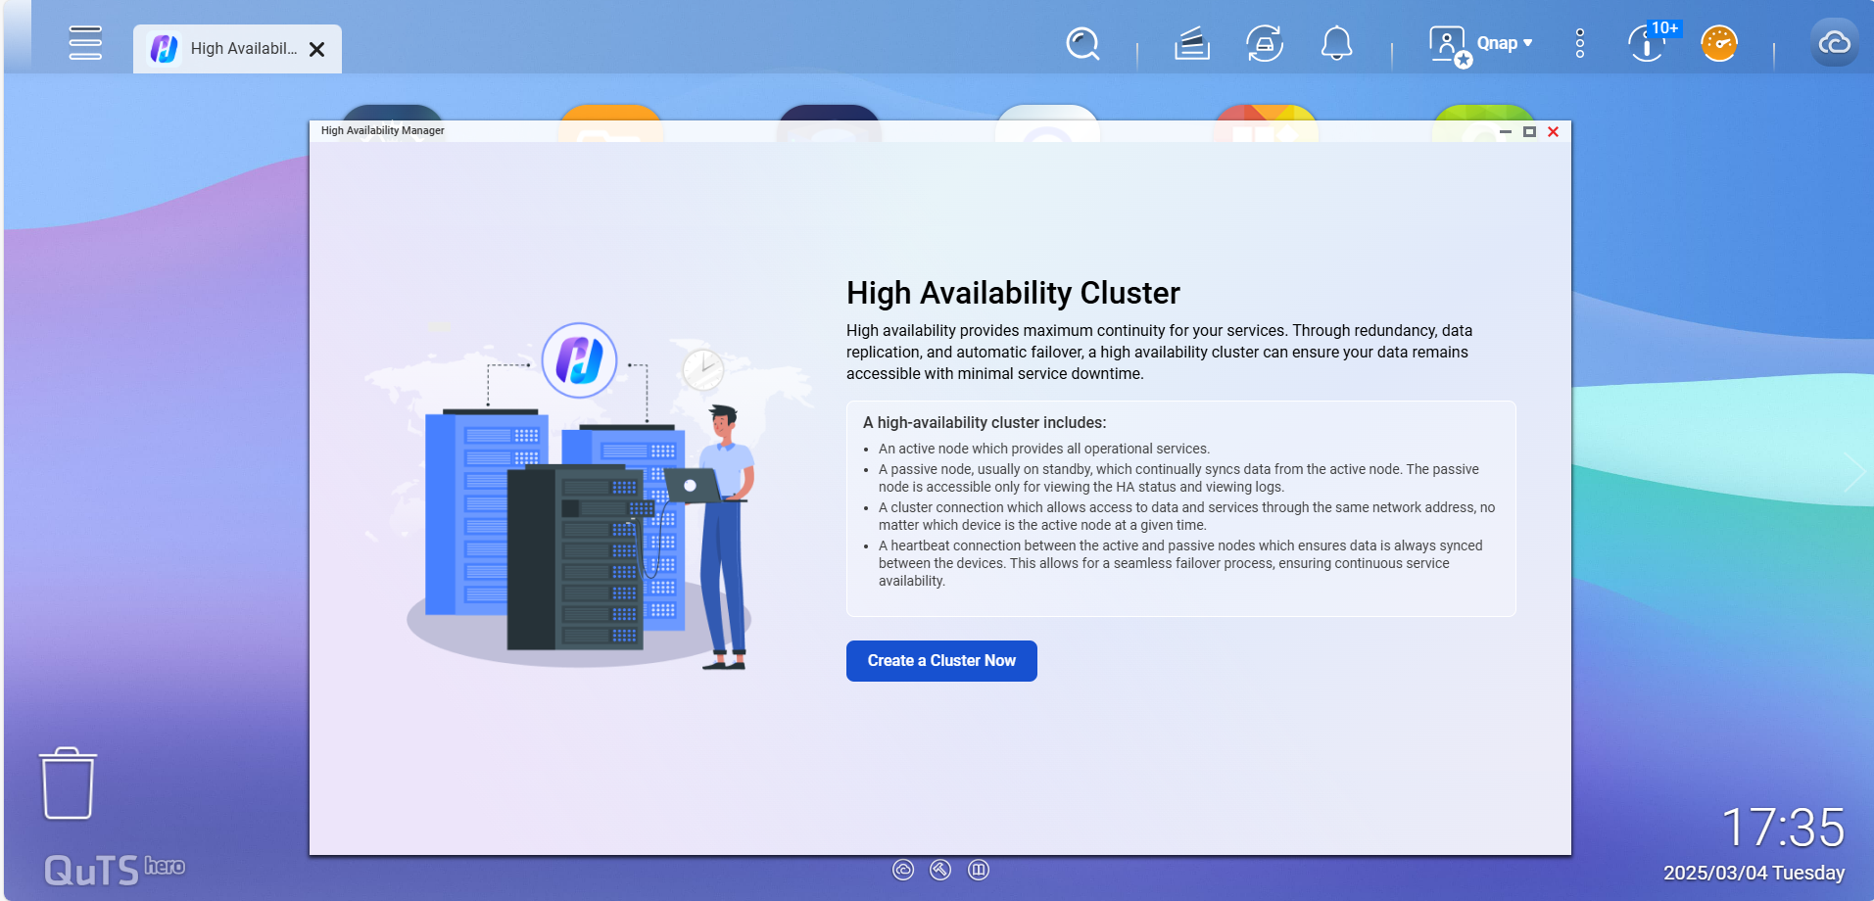Image resolution: width=1874 pixels, height=901 pixels.
Task: Minimize the High Availability Manager window
Action: coord(1506,131)
